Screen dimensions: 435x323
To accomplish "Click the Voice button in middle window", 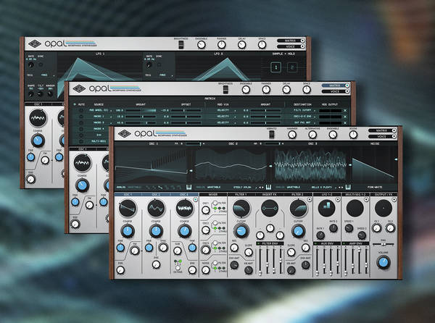I will pyautogui.click(x=336, y=91).
